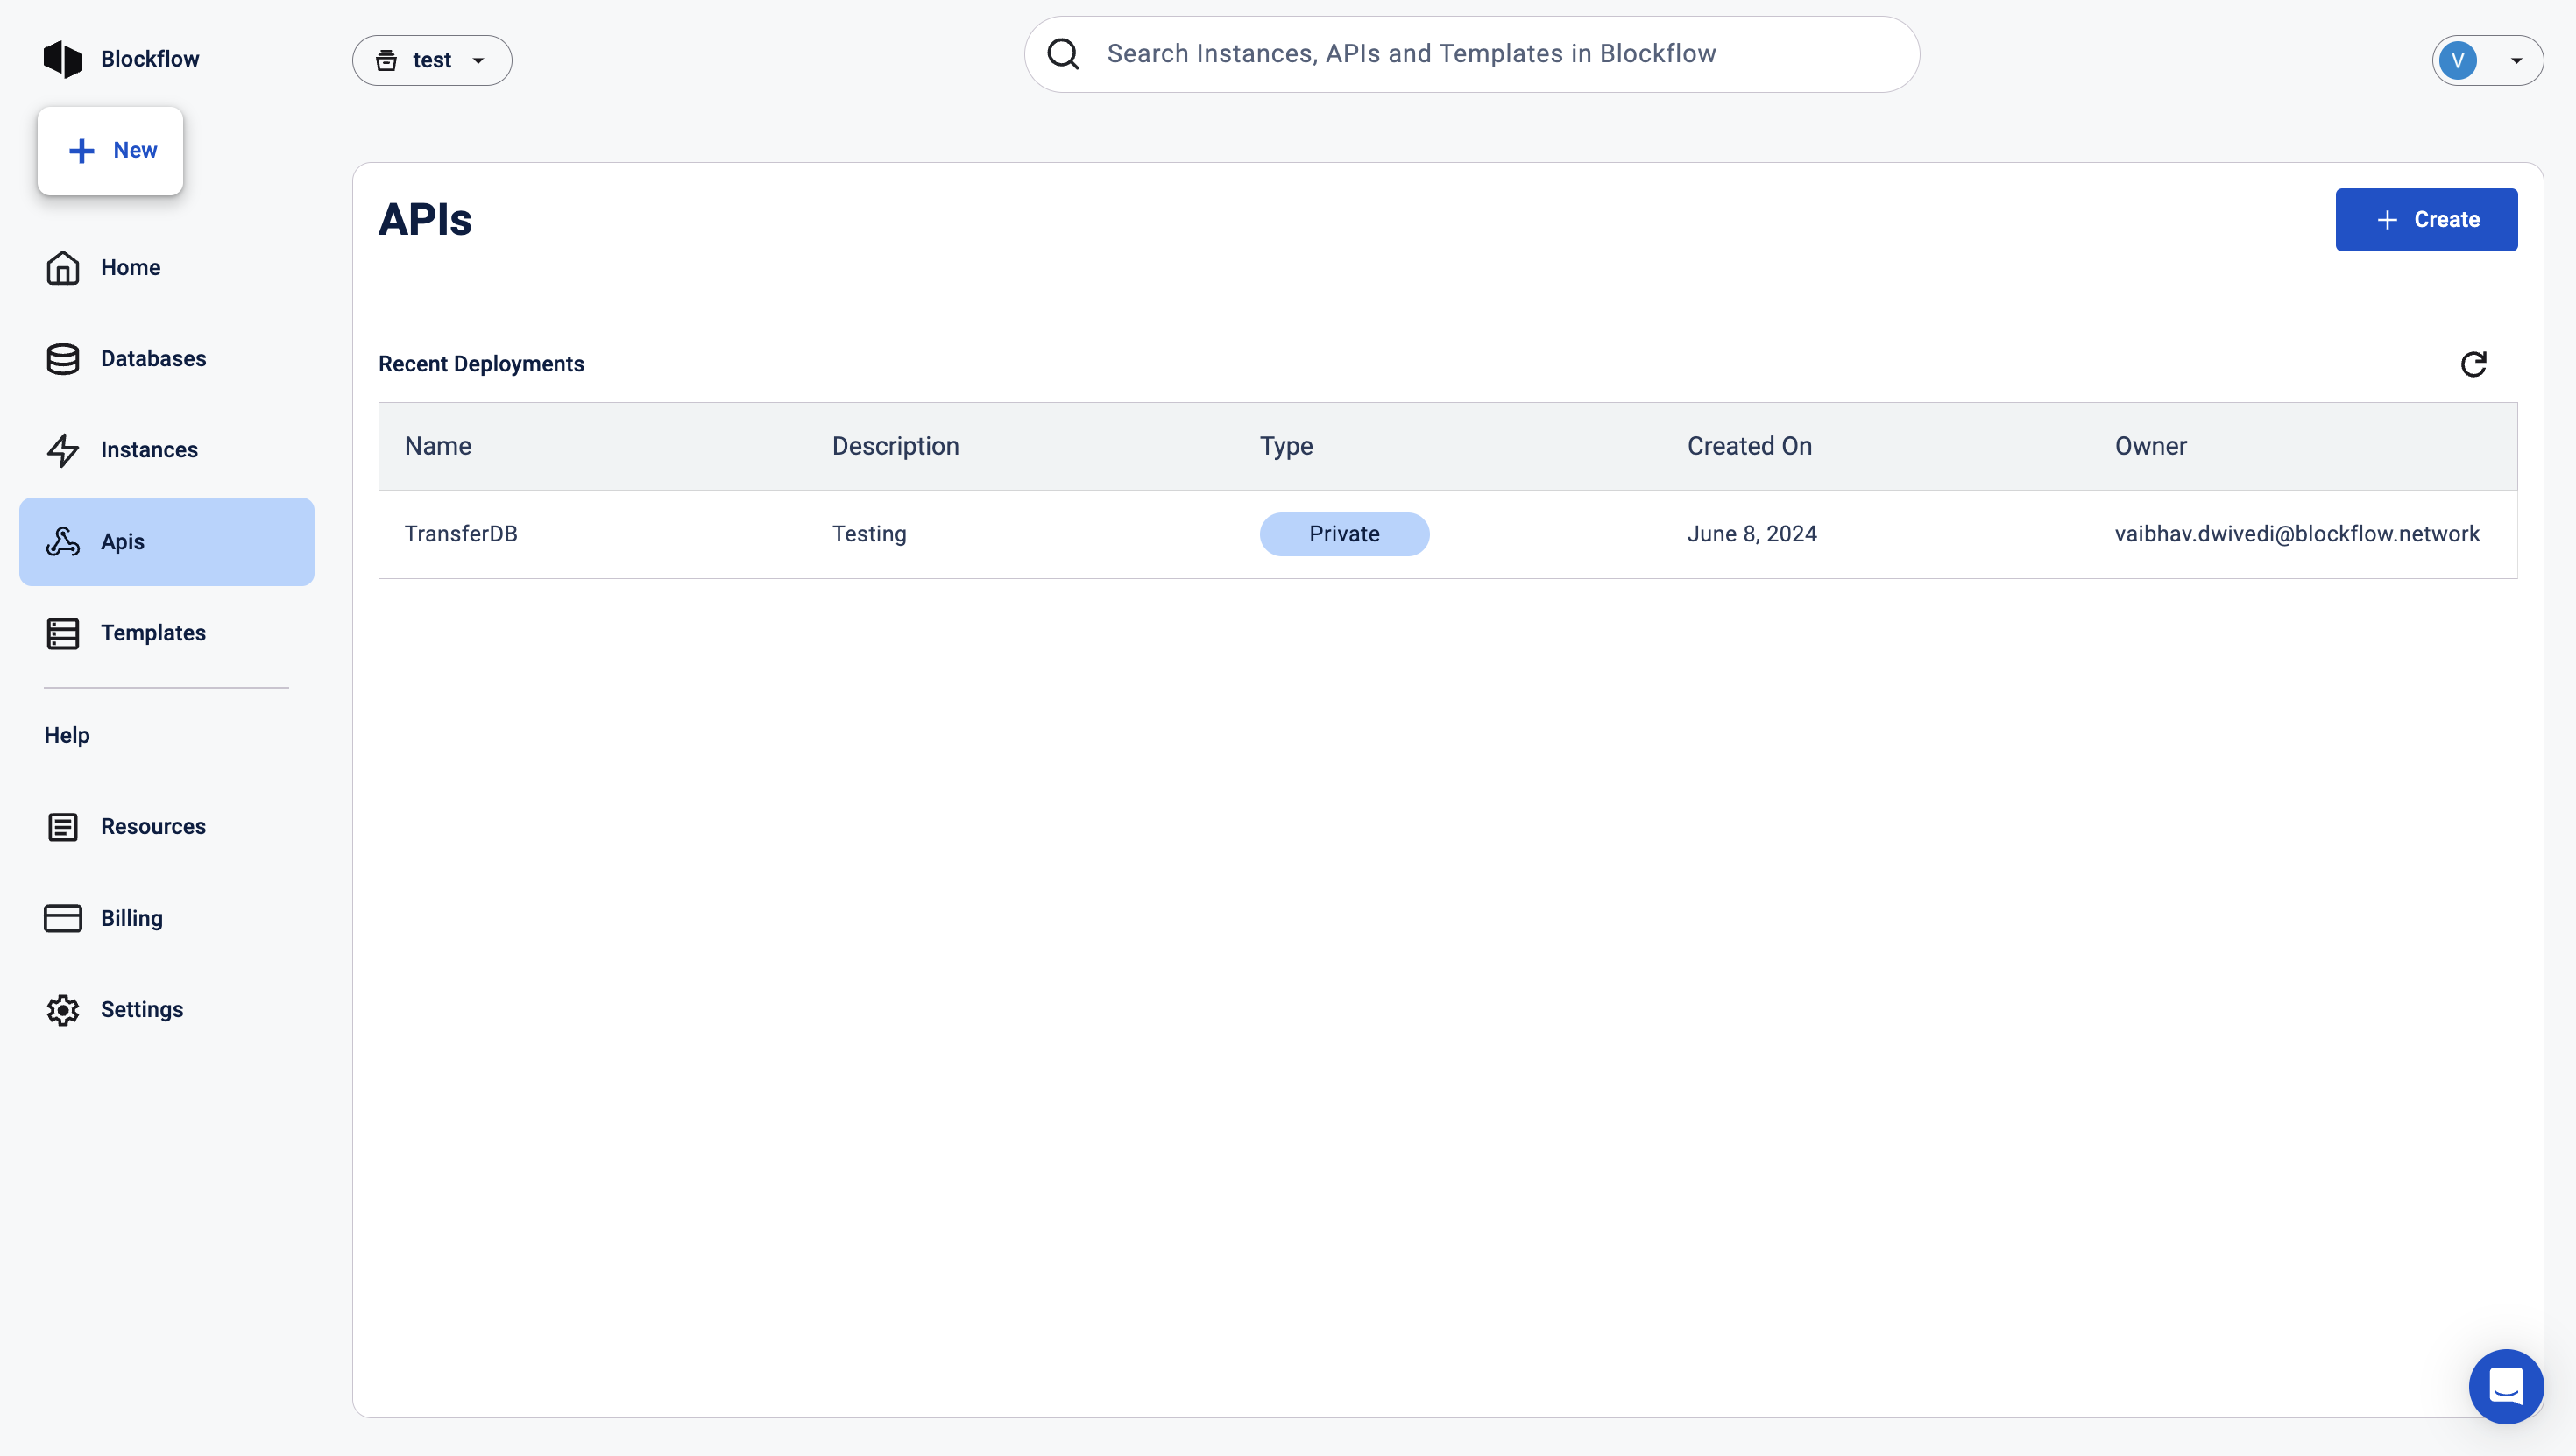
Task: Click the Private type badge
Action: [1343, 534]
